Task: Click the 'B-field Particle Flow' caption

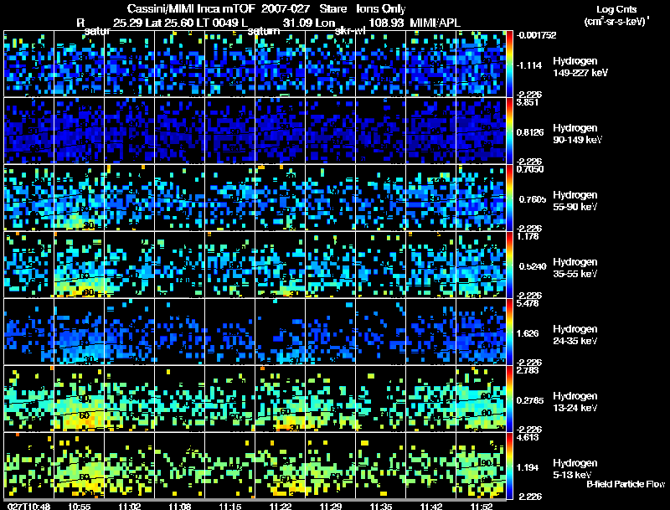Action: (x=626, y=484)
